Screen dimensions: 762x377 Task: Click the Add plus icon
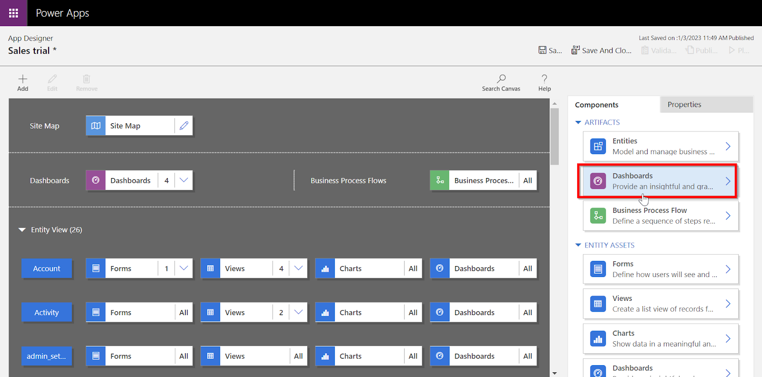23,79
